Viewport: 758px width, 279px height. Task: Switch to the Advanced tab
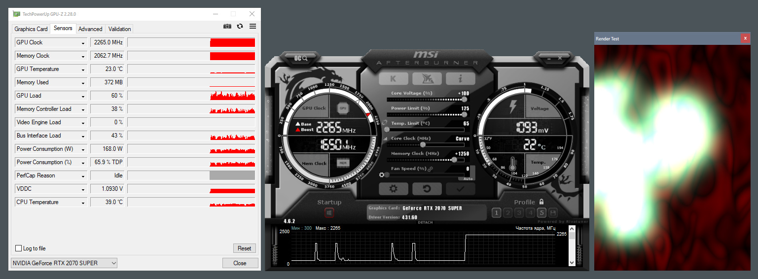point(90,29)
